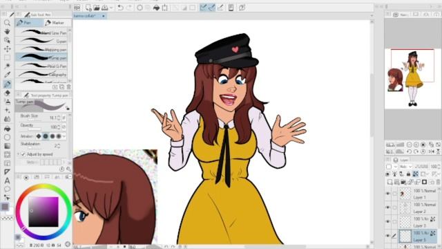Select the Zoom magnifier tool
The height and width of the screenshot is (249, 442).
click(7, 23)
